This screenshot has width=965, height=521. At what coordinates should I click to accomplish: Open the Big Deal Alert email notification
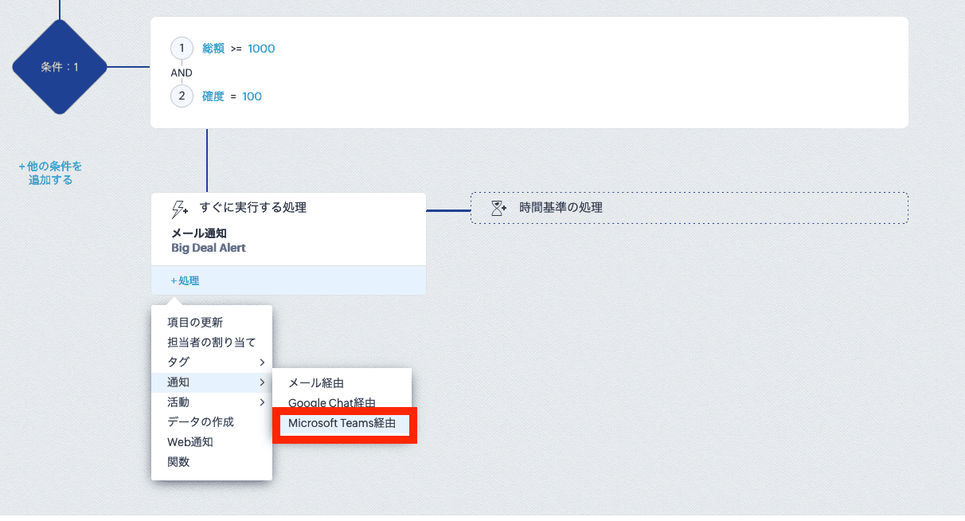tap(209, 248)
